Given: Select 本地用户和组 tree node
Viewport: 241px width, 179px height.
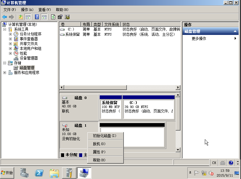Looking at the screenshot, I should (31, 48).
